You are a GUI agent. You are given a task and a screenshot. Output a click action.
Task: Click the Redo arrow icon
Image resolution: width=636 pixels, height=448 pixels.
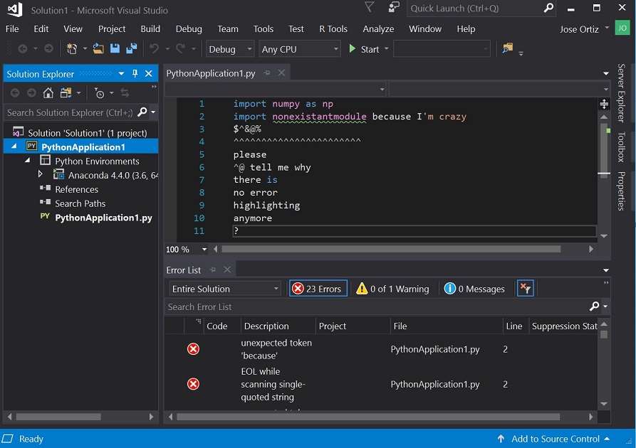(180, 49)
